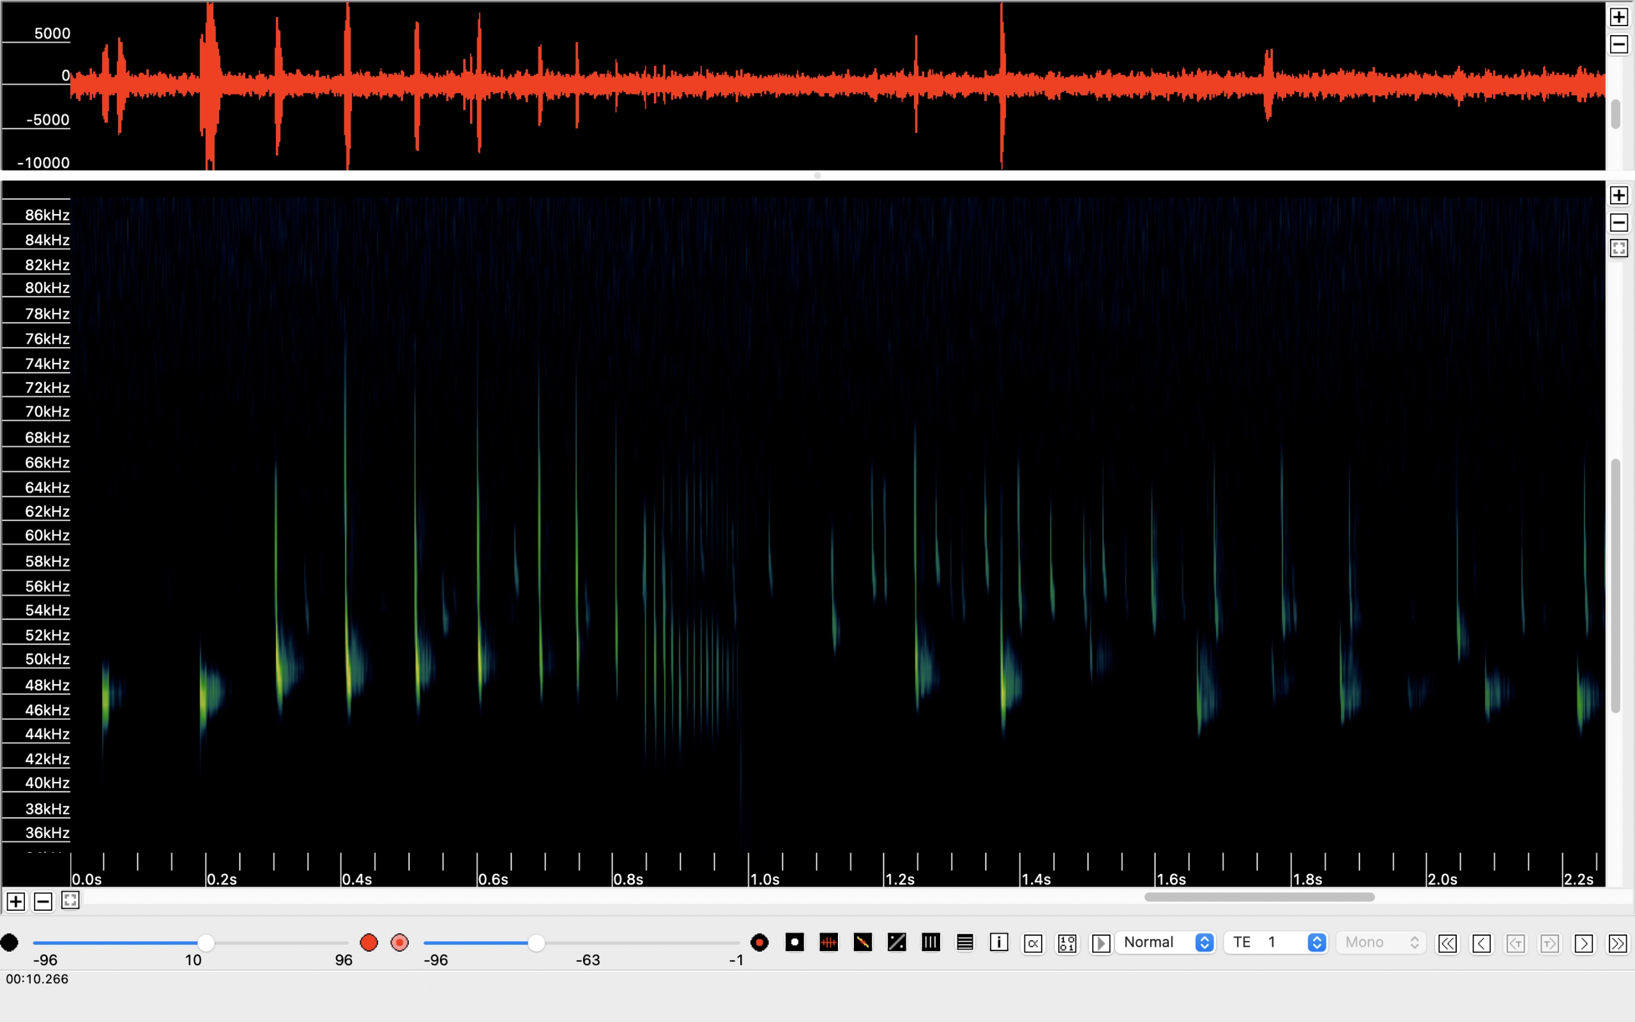Toggle the waveform view icon
Image resolution: width=1635 pixels, height=1022 pixels.
(828, 942)
